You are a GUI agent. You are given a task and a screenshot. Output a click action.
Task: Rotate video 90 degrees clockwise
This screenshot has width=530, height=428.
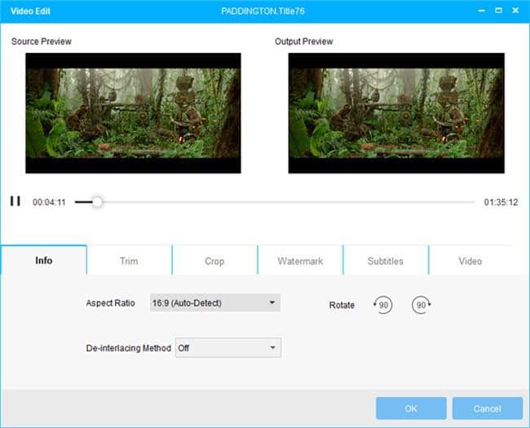point(422,305)
